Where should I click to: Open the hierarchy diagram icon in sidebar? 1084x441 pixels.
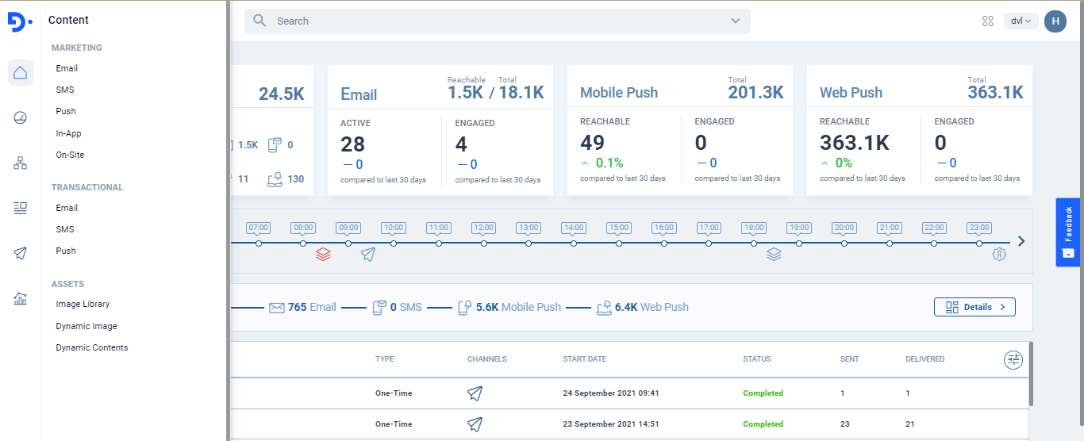(x=21, y=163)
